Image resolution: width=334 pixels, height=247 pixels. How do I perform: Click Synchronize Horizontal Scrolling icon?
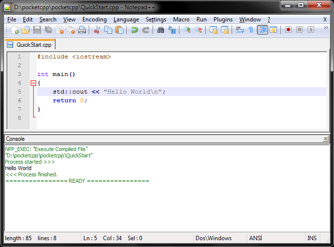[x=225, y=30]
